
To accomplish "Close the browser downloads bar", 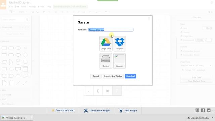I will (x=212, y=118).
